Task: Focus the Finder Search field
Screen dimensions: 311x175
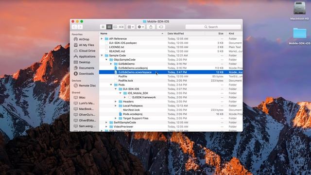Action: pyautogui.click(x=213, y=27)
